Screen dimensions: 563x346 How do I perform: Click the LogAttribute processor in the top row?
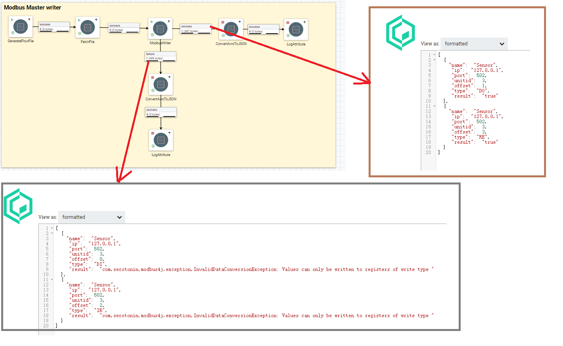click(296, 30)
